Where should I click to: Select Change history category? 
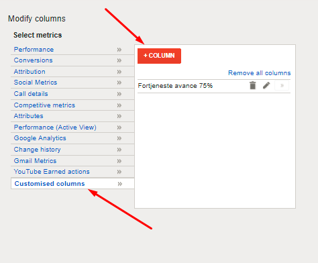point(38,150)
